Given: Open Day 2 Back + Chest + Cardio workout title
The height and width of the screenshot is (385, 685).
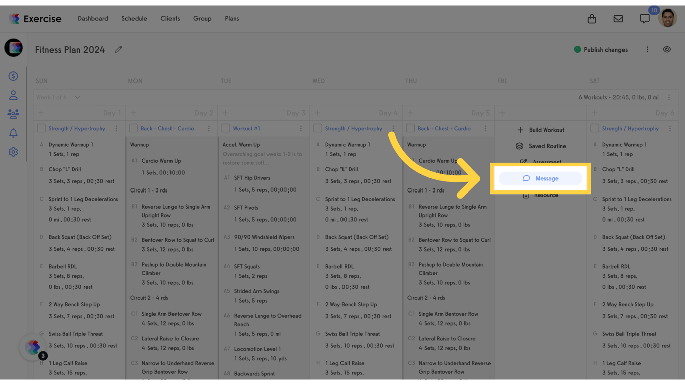Looking at the screenshot, I should pyautogui.click(x=167, y=129).
